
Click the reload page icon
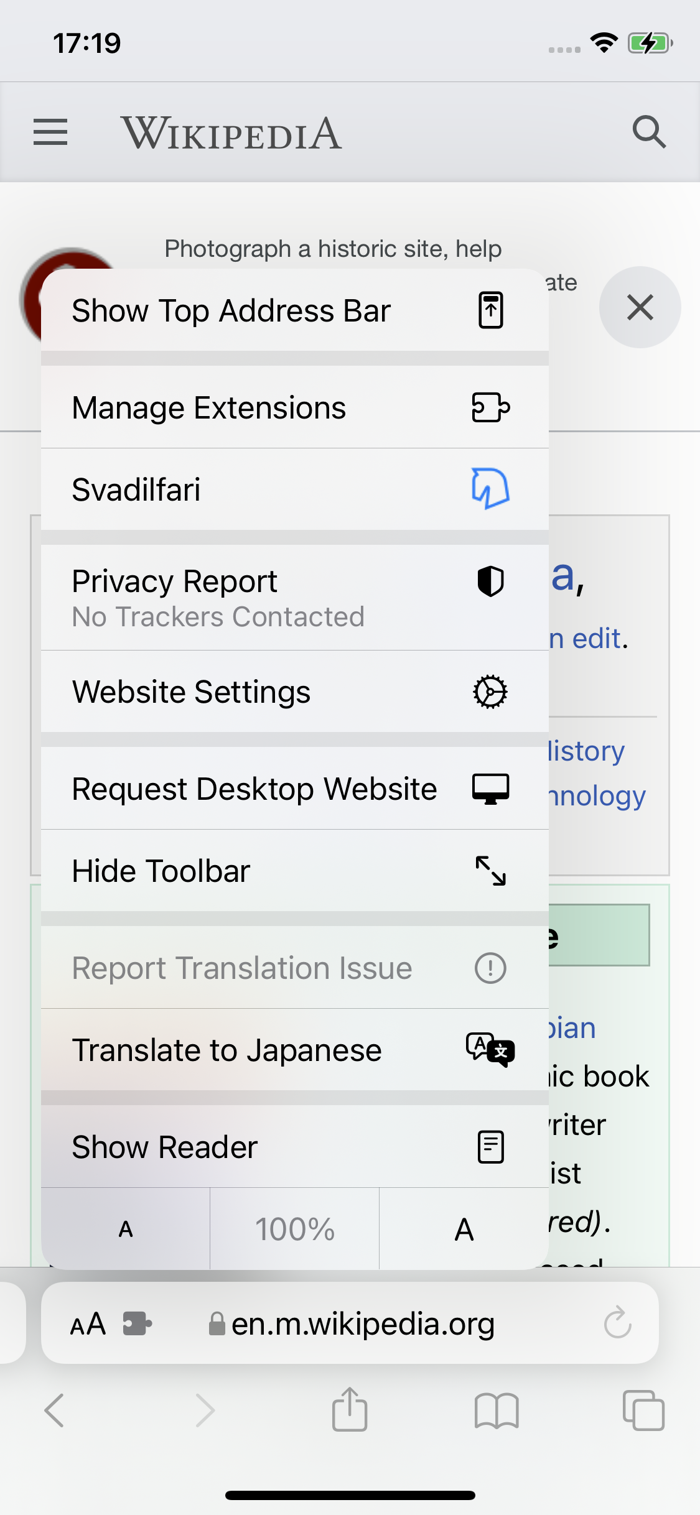point(617,1323)
